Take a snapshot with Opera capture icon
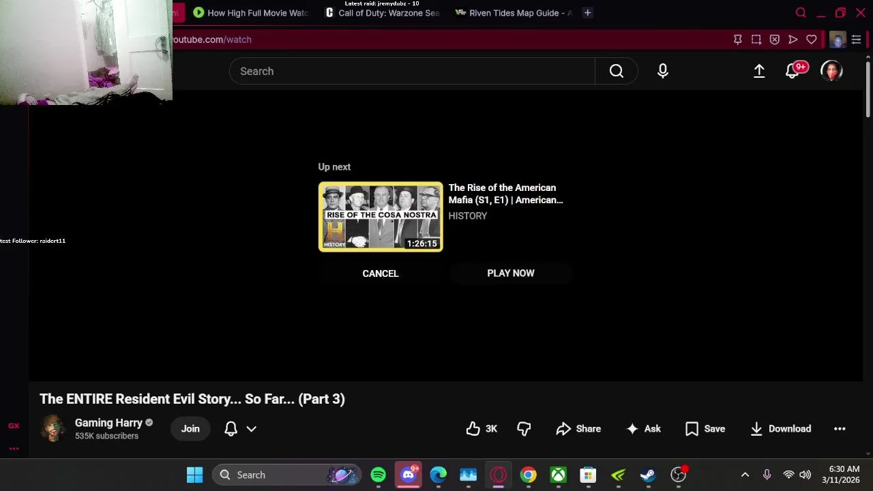The width and height of the screenshot is (873, 491). click(x=756, y=40)
